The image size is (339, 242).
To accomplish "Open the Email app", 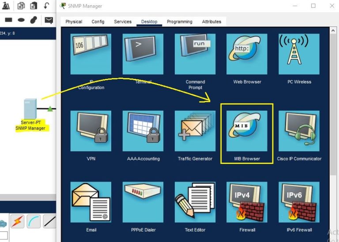I will (91, 202).
